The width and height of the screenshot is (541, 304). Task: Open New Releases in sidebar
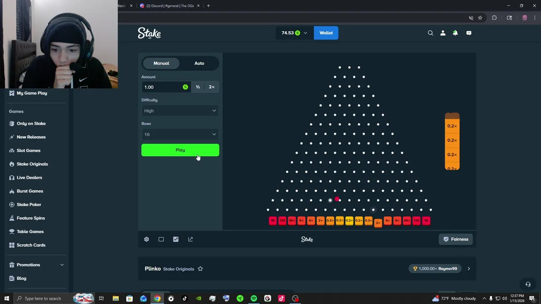pos(31,137)
